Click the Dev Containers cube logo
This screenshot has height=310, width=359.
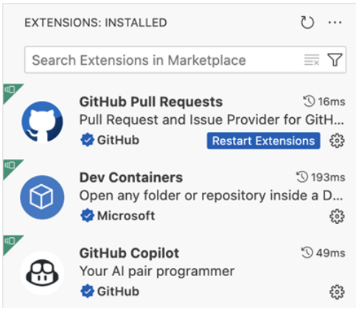click(42, 197)
